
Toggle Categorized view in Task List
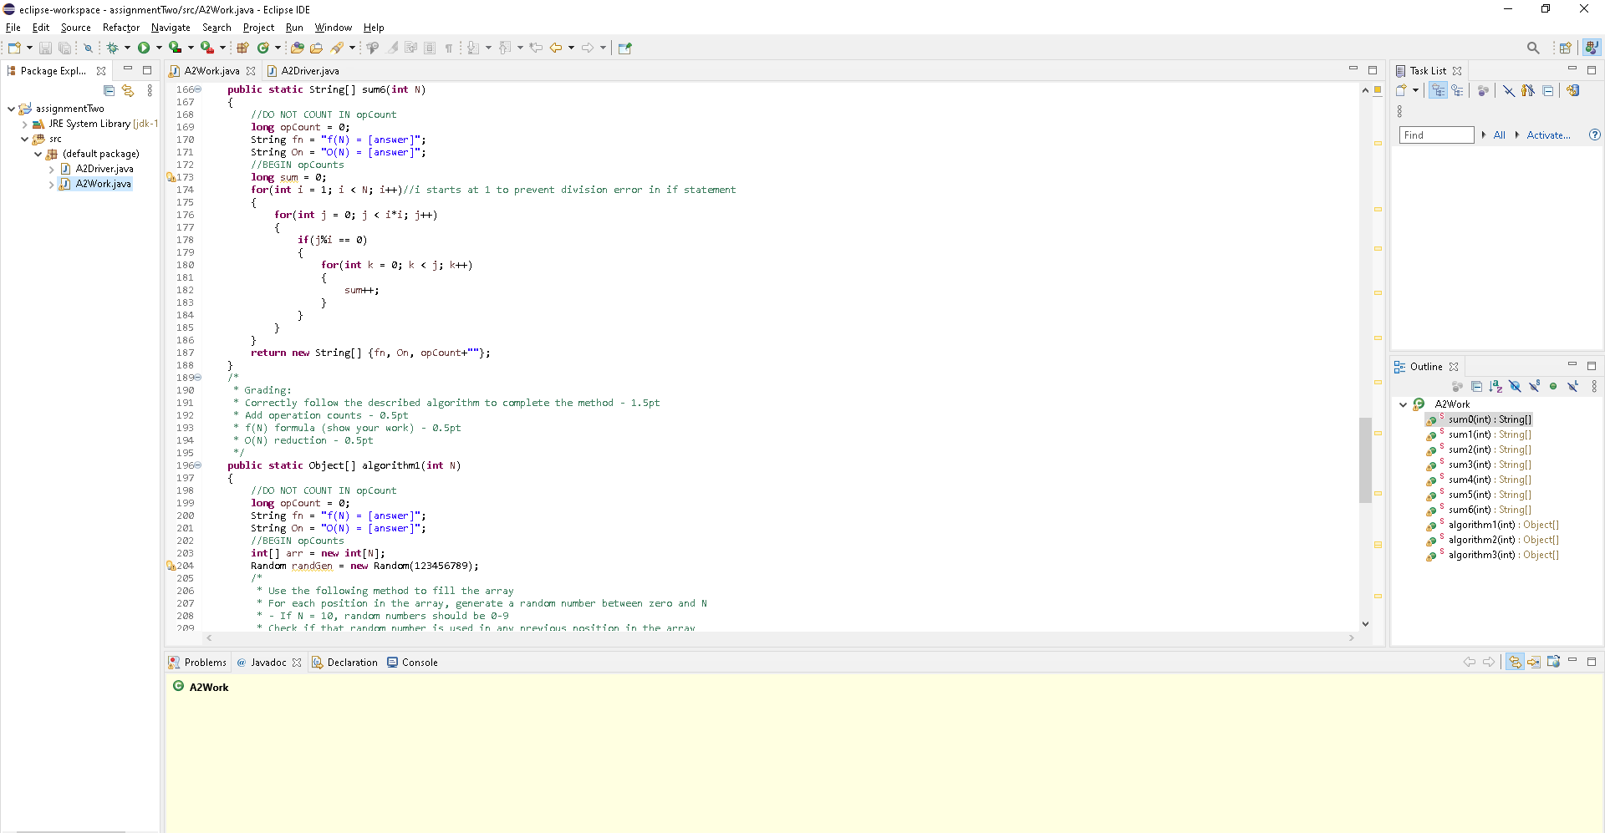[1438, 90]
